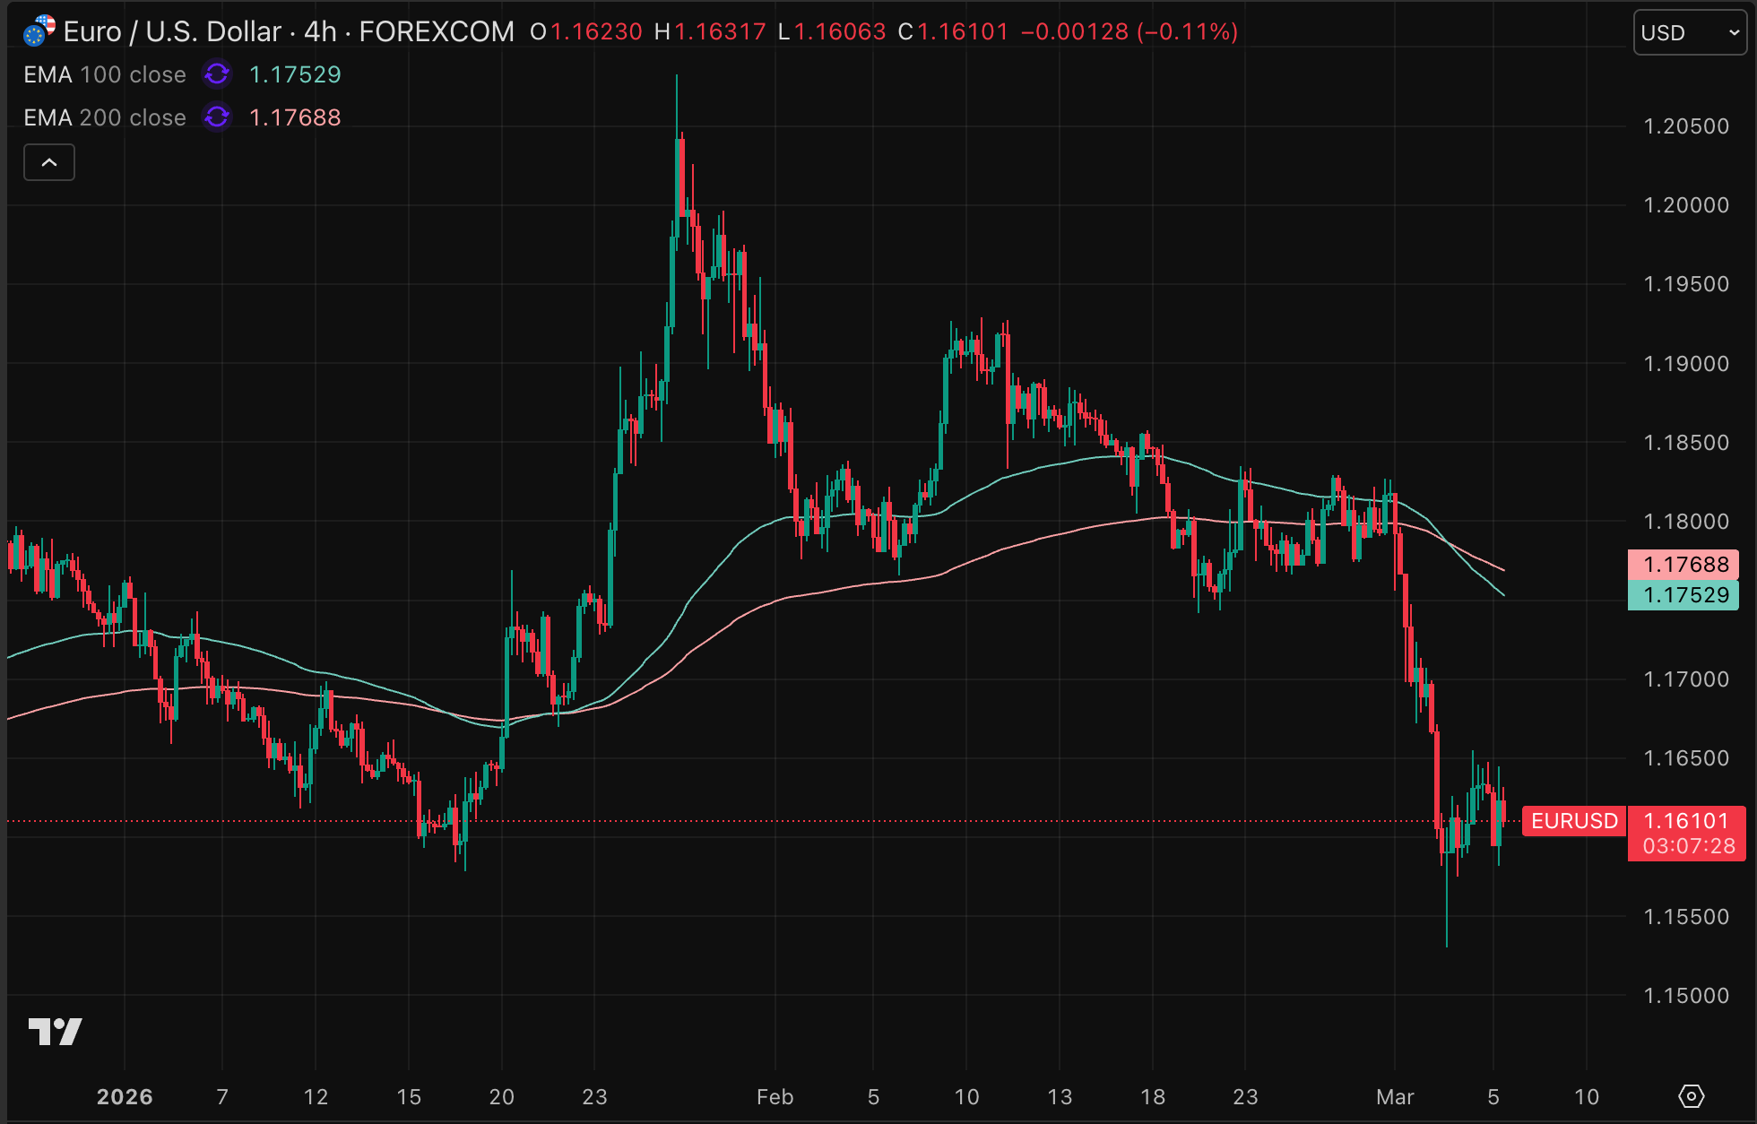
Task: Click the Euro / U.S. Dollar symbol title
Action: point(173,32)
